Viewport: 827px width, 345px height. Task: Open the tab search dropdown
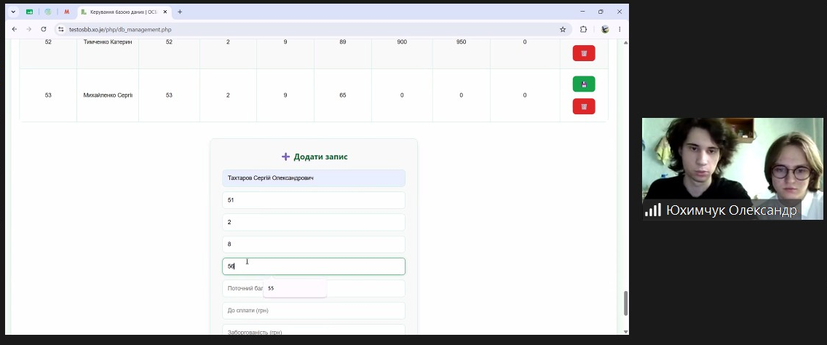tap(13, 12)
